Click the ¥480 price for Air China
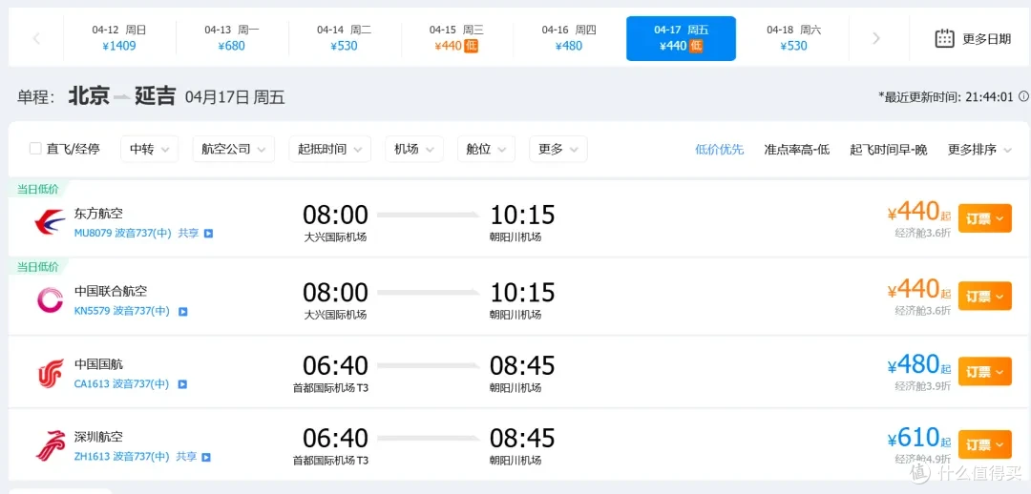Viewport: 1031px width, 494px height. (x=913, y=364)
